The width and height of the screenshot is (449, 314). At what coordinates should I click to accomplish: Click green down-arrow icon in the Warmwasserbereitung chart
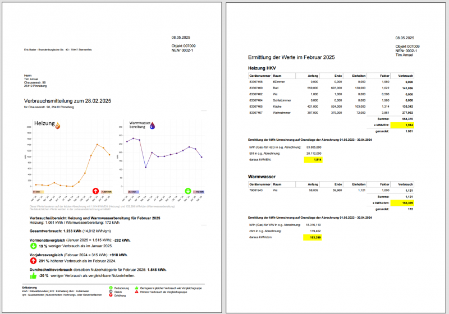click(188, 191)
